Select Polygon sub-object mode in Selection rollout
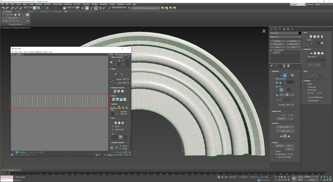This screenshot has width=333, height=182. pyautogui.click(x=284, y=75)
